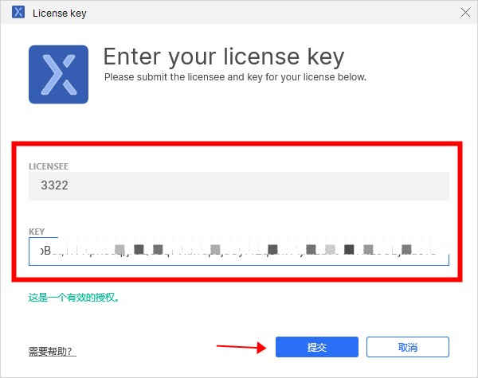Click the green 这是一个有效的授权 message
Image resolution: width=478 pixels, height=378 pixels.
point(73,298)
